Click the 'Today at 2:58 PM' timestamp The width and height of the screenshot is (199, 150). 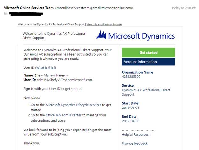coord(184,8)
